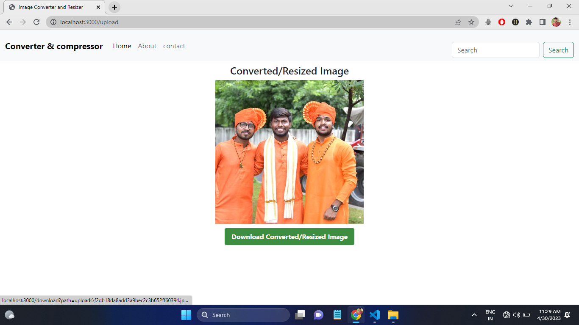Reload the current page
The width and height of the screenshot is (579, 325).
point(36,22)
